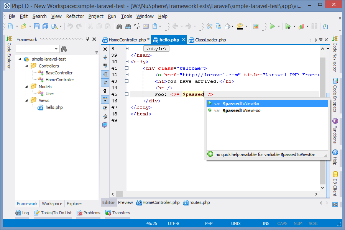
Task: Open Find in Files search
Action: click(x=129, y=26)
